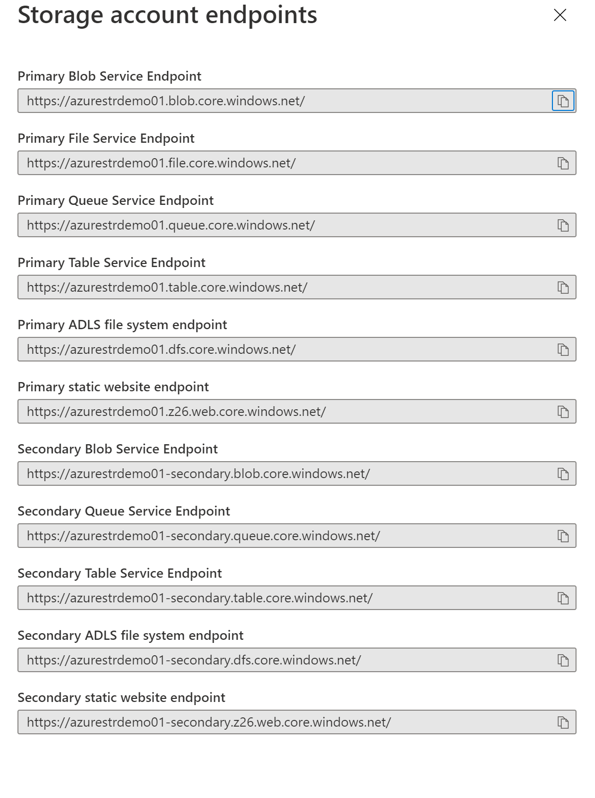Copy the Secondary ADLS file system endpoint
The image size is (595, 798).
562,660
